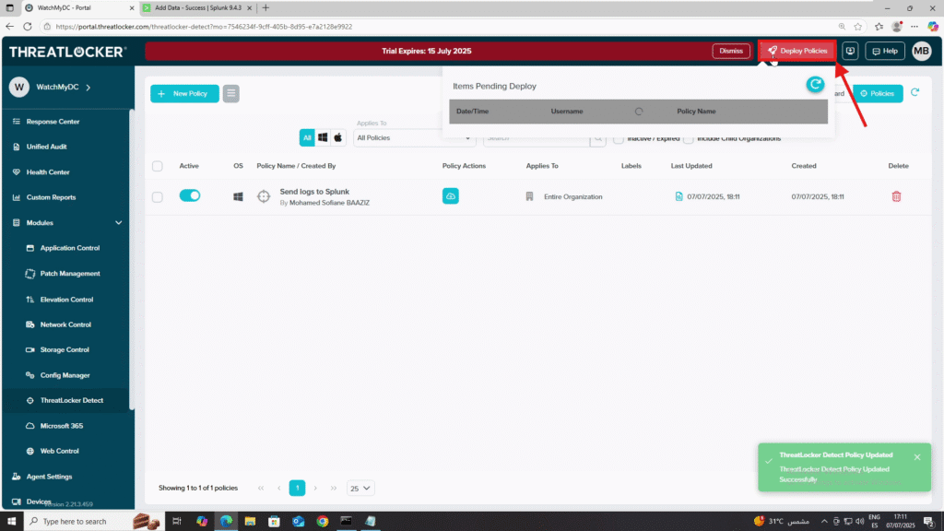
Task: Open Web Control module
Action: pyautogui.click(x=59, y=451)
